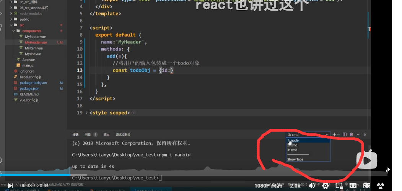402x191 pixels.
Task: Enter fullscreen video mode
Action: (367, 186)
